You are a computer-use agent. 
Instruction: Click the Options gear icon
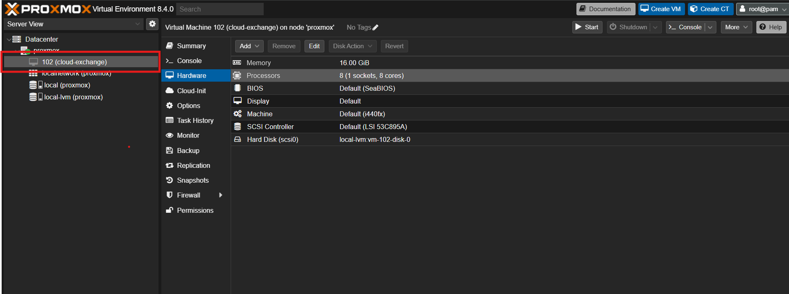169,106
